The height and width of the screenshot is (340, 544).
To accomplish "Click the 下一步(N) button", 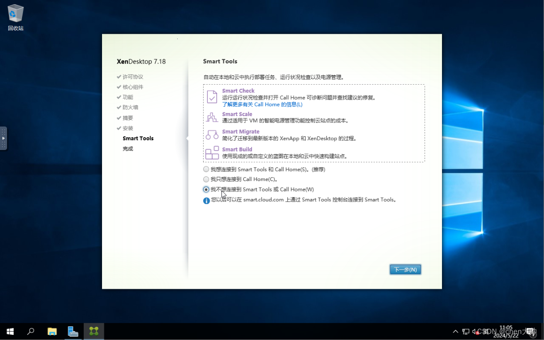I will [x=405, y=269].
